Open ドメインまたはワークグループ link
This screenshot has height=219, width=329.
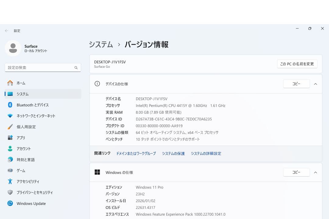(136, 153)
